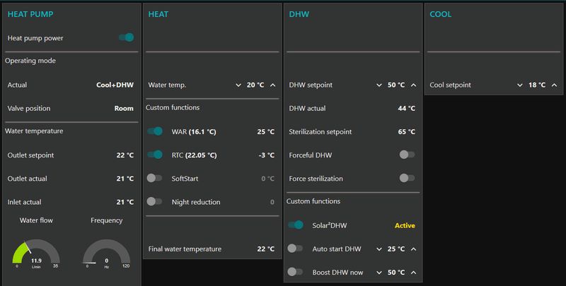The height and width of the screenshot is (286, 566).
Task: Raise Boost DHW now temperature
Action: click(x=413, y=273)
